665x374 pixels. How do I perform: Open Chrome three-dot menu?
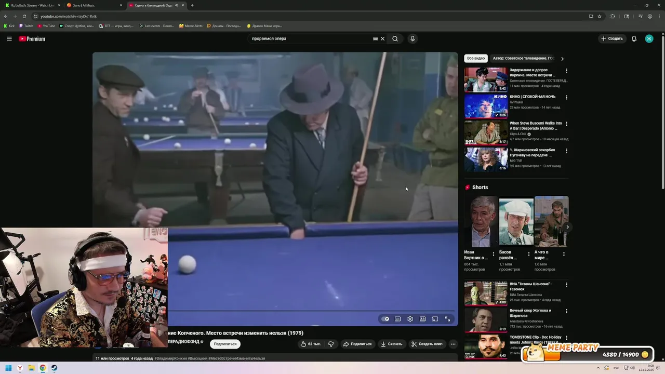(x=658, y=16)
